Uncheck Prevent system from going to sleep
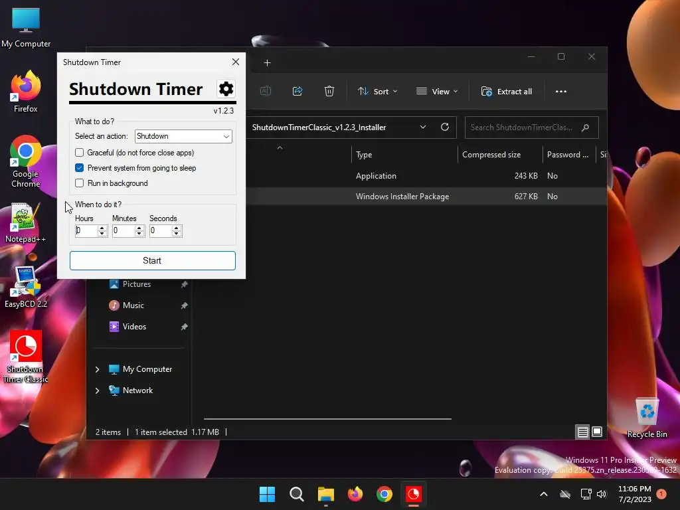This screenshot has width=680, height=510. [x=80, y=168]
